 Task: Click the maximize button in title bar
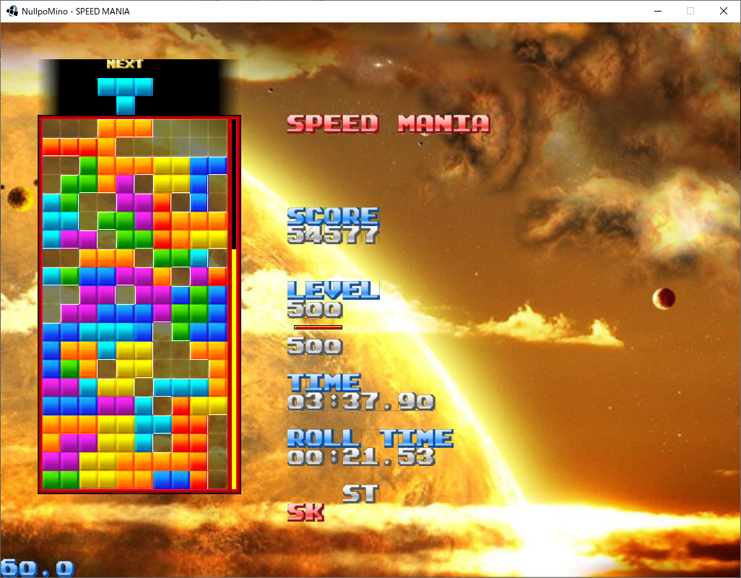click(x=690, y=11)
